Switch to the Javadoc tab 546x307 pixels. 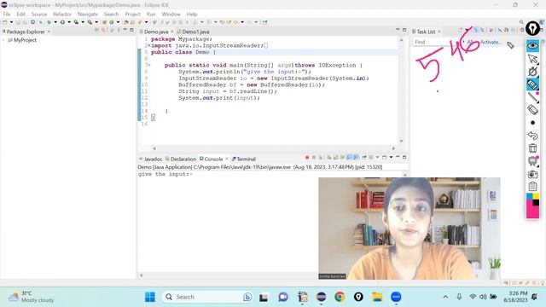(x=150, y=159)
